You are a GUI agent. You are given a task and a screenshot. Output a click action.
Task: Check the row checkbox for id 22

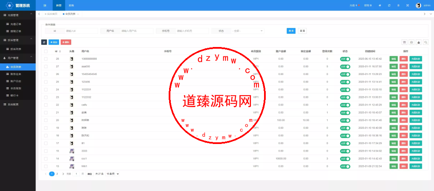click(x=46, y=105)
